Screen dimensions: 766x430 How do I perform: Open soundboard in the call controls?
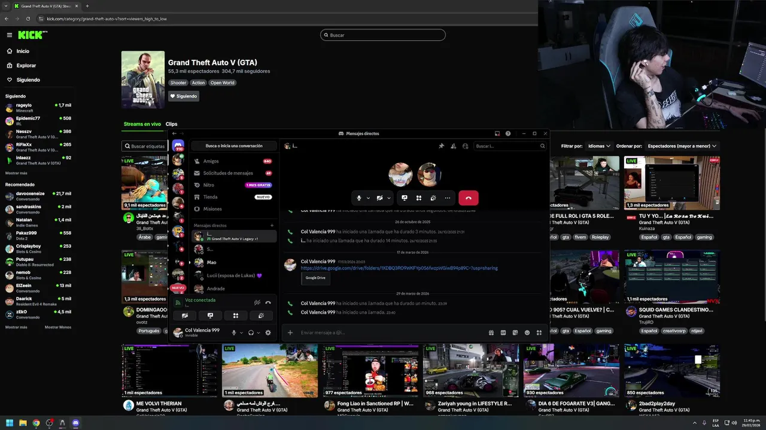(x=433, y=198)
